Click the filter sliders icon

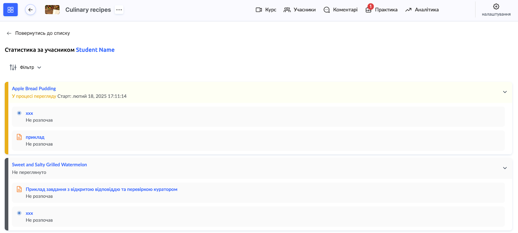click(x=13, y=67)
